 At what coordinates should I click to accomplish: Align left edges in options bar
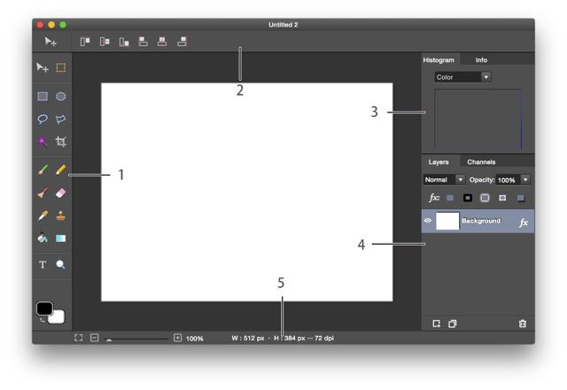144,42
